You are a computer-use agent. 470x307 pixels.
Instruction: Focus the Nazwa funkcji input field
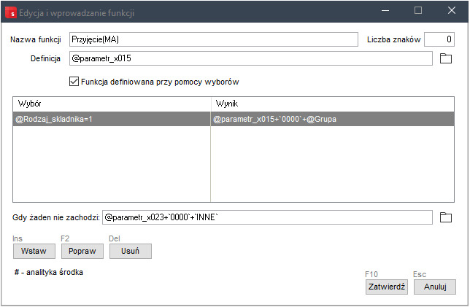(214, 39)
